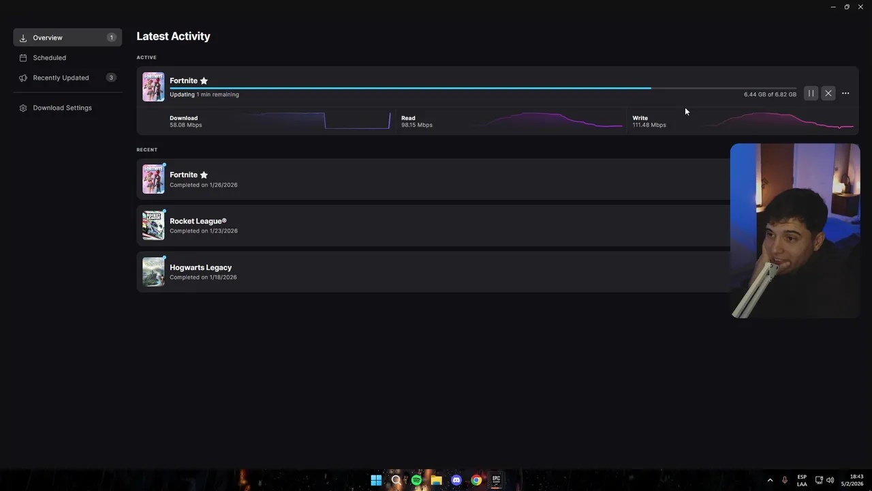Click the Latest Activity heading
Viewport: 872px width, 491px height.
(173, 36)
